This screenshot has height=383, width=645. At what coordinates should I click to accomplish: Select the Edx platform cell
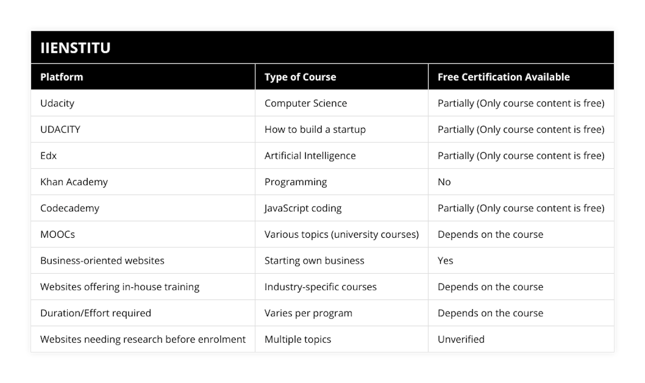[48, 156]
